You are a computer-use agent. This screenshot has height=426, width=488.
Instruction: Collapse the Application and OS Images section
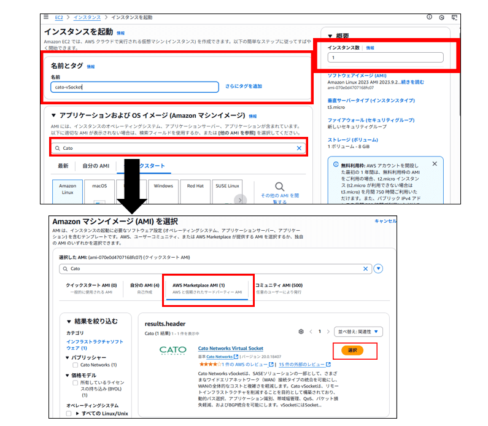pos(53,115)
